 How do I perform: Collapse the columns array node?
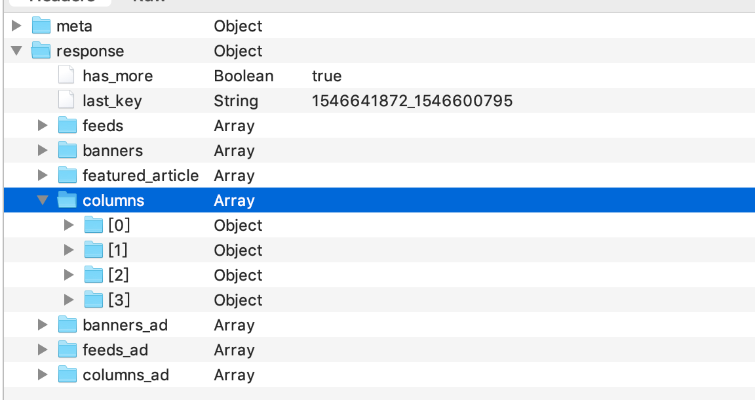click(43, 201)
